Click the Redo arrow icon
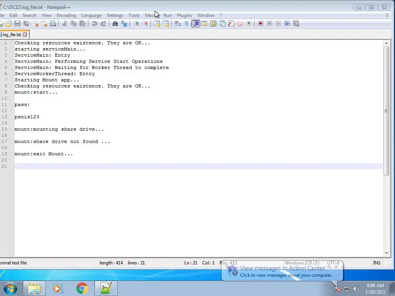This screenshot has width=395, height=296. [x=103, y=24]
